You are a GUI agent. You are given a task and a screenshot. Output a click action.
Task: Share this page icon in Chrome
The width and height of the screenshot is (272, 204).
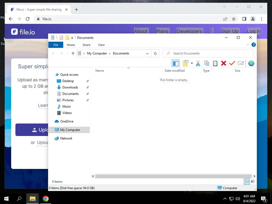tap(225, 19)
